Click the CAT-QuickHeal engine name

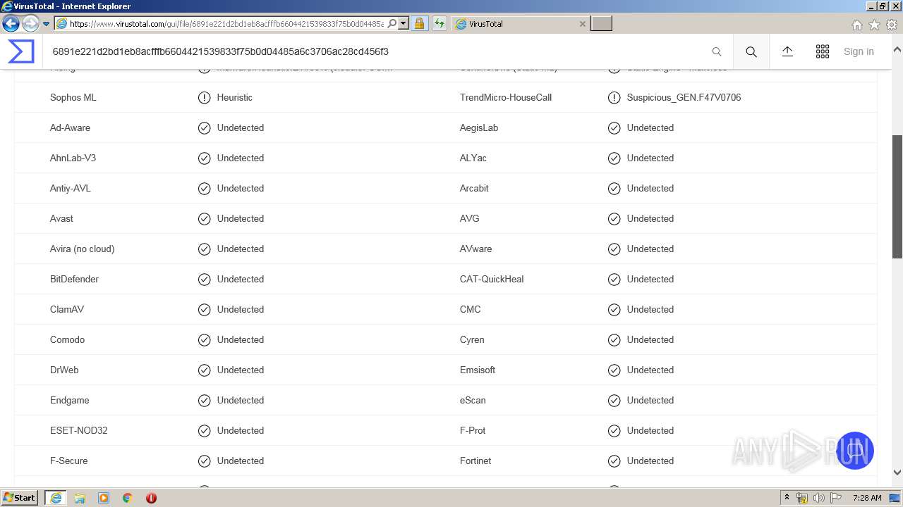pyautogui.click(x=492, y=279)
